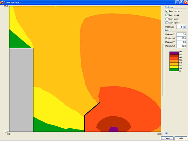Click the Contours section header
This screenshot has height=141, width=188.
coord(169,7)
